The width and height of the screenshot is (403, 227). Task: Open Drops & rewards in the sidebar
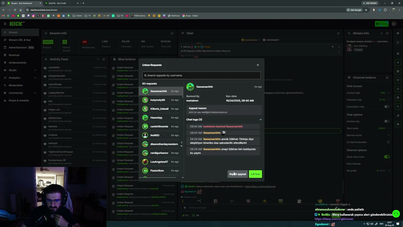click(x=20, y=101)
